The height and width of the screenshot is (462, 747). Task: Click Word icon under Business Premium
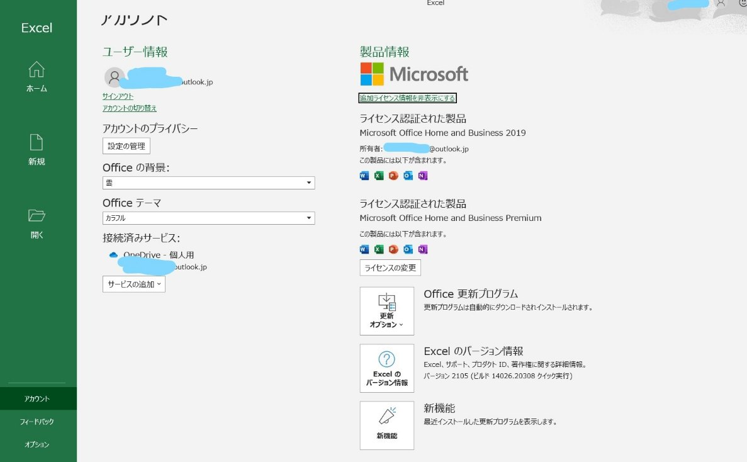[364, 249]
